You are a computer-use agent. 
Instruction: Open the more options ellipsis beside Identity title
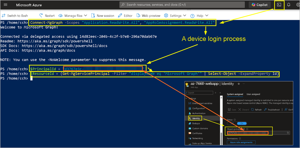pos(244,84)
